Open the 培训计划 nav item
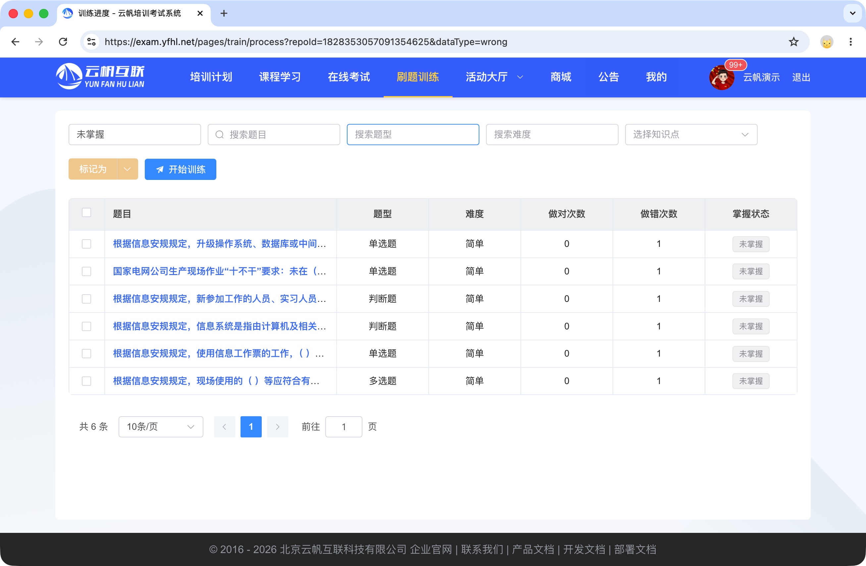This screenshot has width=866, height=566. (x=211, y=77)
